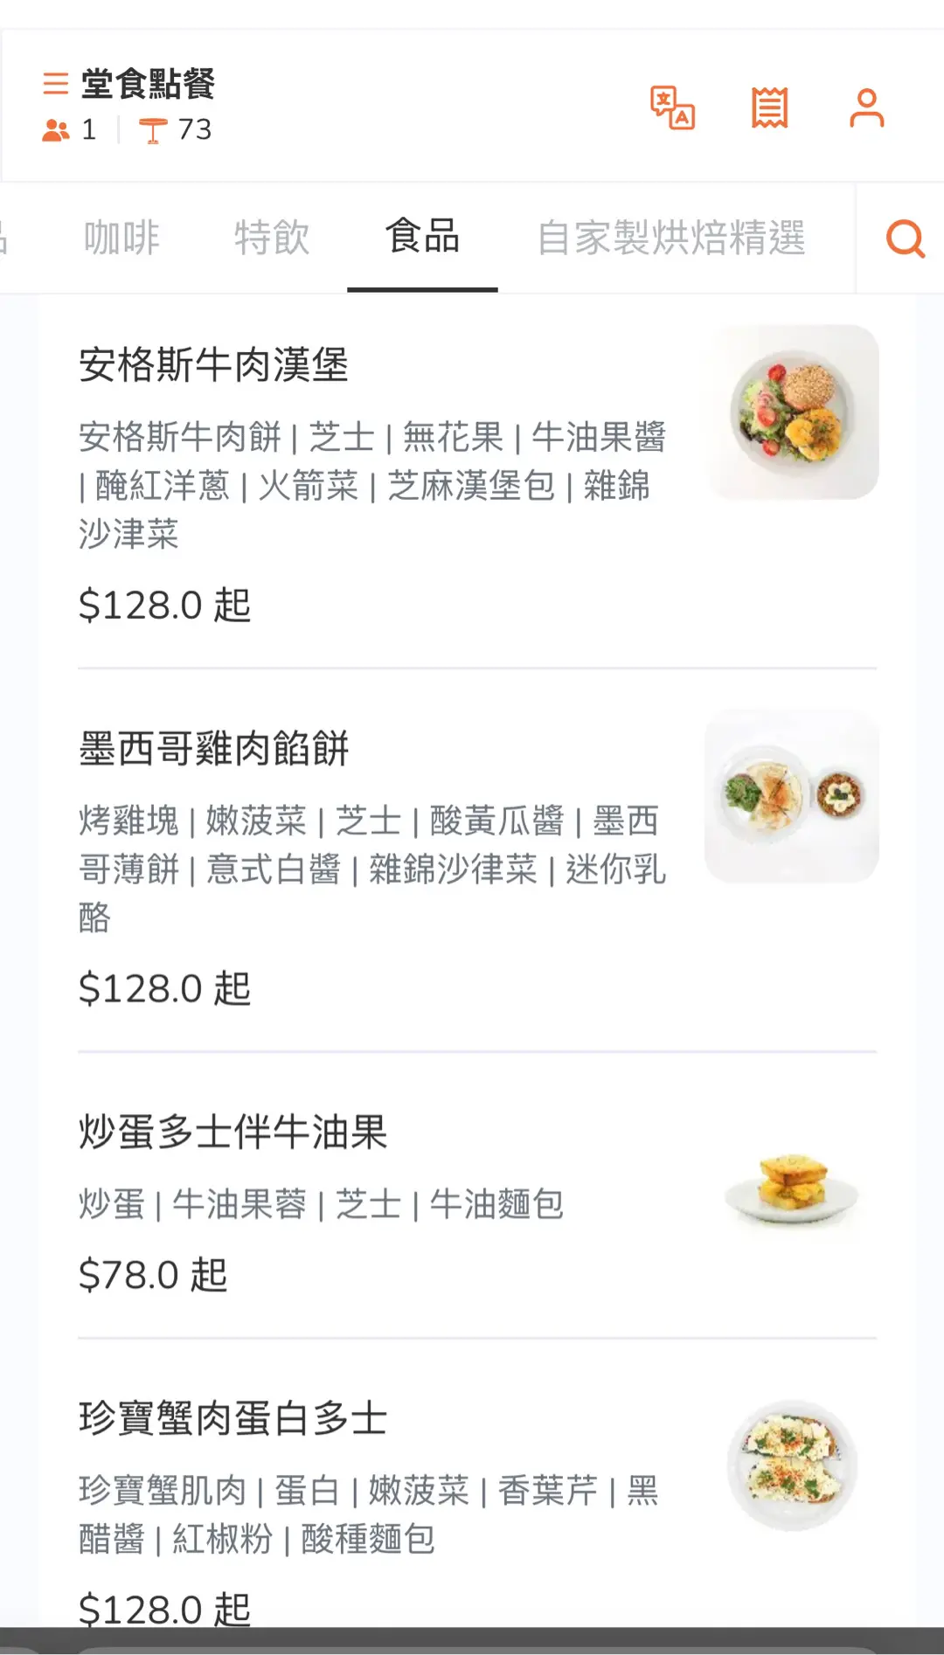Open the 自家製烘焙精選 tab
Viewport: 944px width, 1655px height.
671,238
